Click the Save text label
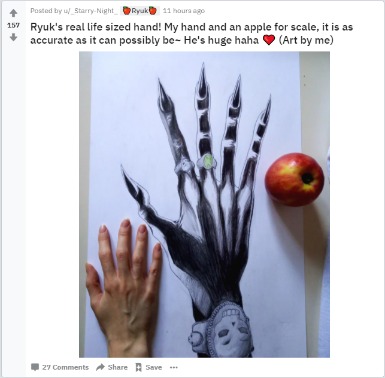This screenshot has width=385, height=378. [x=154, y=367]
